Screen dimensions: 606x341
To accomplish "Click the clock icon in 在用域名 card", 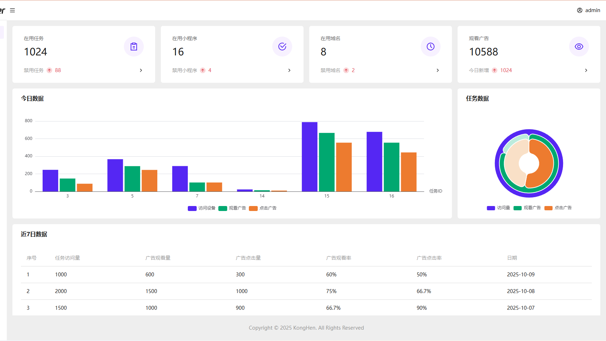I will (x=431, y=47).
